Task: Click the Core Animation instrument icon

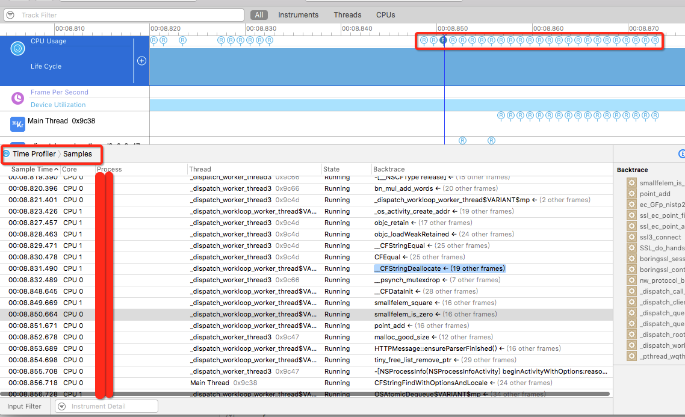Action: pyautogui.click(x=17, y=98)
